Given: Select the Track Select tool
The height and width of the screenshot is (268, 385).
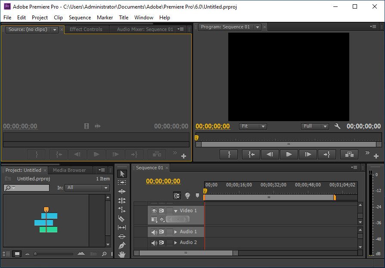Looking at the screenshot, I should [122, 183].
